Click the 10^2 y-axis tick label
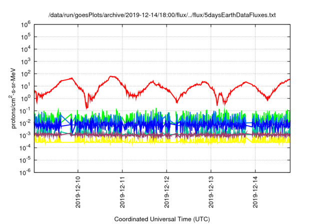This screenshot has height=224, width=320. tap(25, 74)
